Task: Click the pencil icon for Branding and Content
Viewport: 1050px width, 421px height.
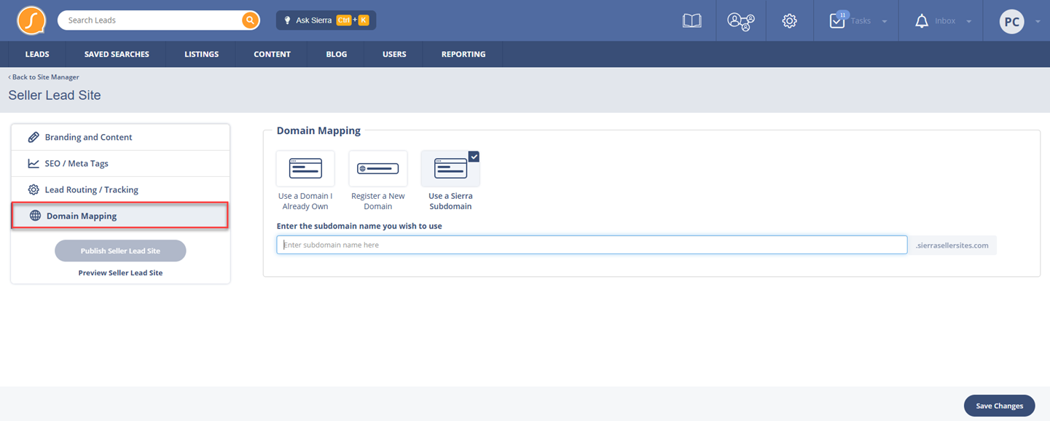Action: click(34, 137)
